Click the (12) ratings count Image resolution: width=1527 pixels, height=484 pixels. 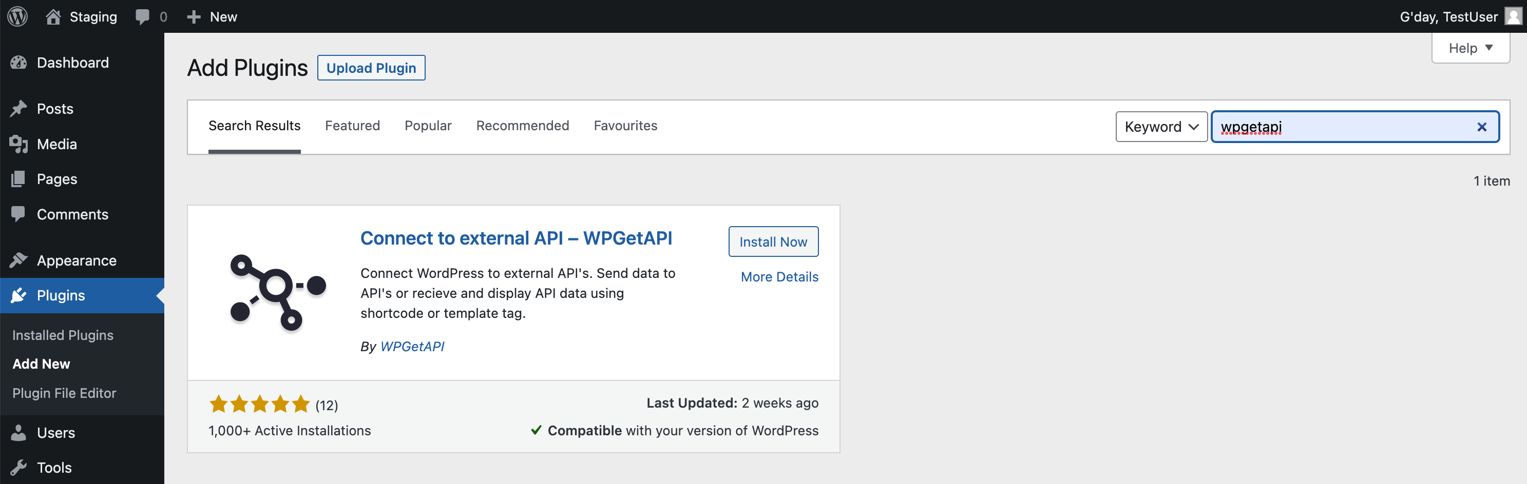[327, 406]
